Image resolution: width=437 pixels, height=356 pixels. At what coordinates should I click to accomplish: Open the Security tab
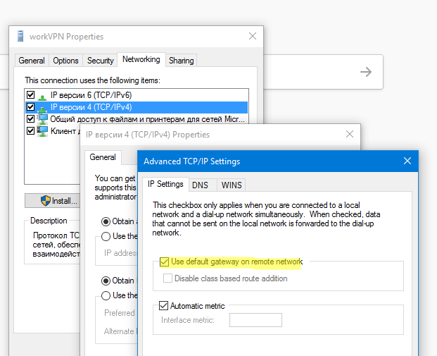[x=101, y=61]
